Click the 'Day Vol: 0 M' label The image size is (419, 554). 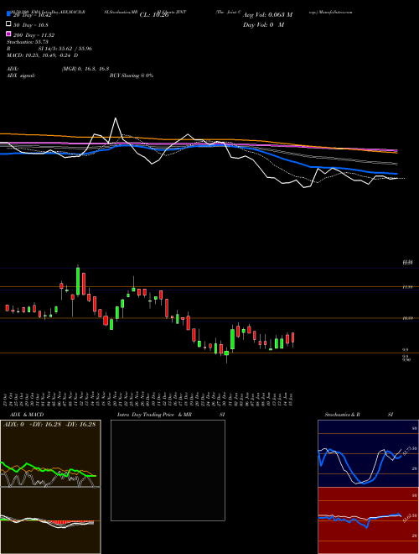coord(263,25)
